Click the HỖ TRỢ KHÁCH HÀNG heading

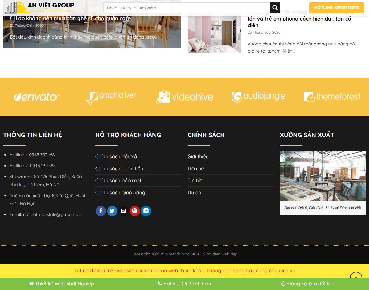[x=128, y=135]
